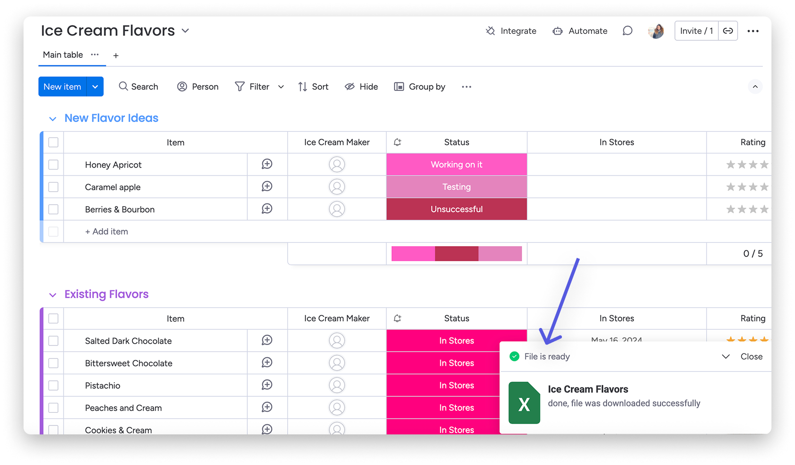Image resolution: width=795 pixels, height=465 pixels.
Task: Check the Caramel apple row checkbox
Action: [x=53, y=187]
